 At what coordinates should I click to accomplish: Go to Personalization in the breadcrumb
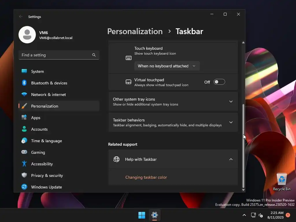[x=135, y=31]
